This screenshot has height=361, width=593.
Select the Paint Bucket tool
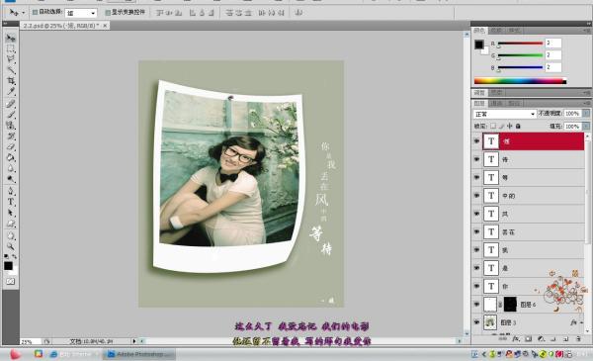[x=10, y=157]
